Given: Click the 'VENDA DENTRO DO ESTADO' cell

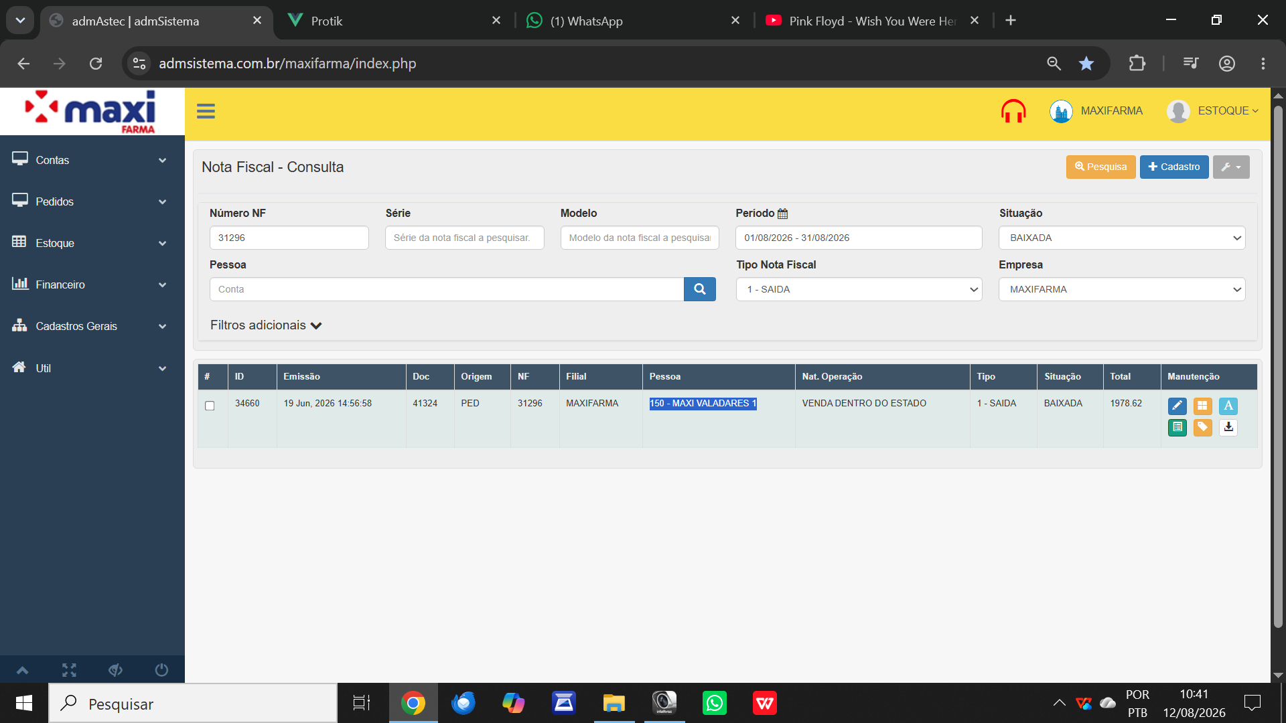Looking at the screenshot, I should pyautogui.click(x=864, y=404).
